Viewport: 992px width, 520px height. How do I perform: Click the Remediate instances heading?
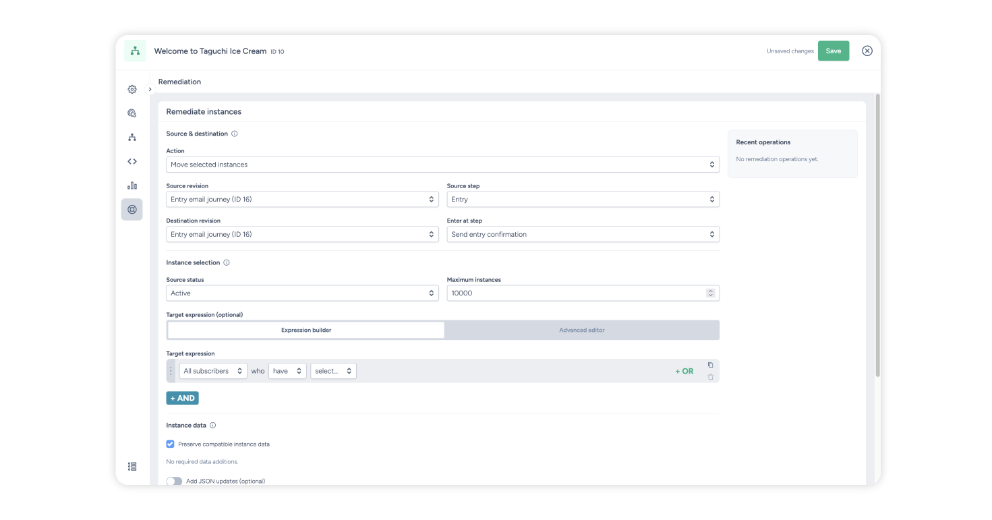tap(204, 112)
